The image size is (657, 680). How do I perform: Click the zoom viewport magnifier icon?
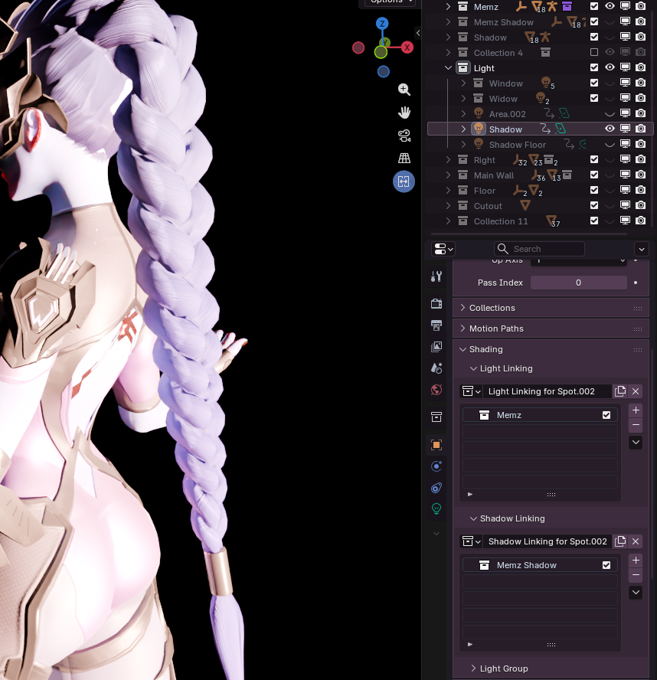coord(404,90)
